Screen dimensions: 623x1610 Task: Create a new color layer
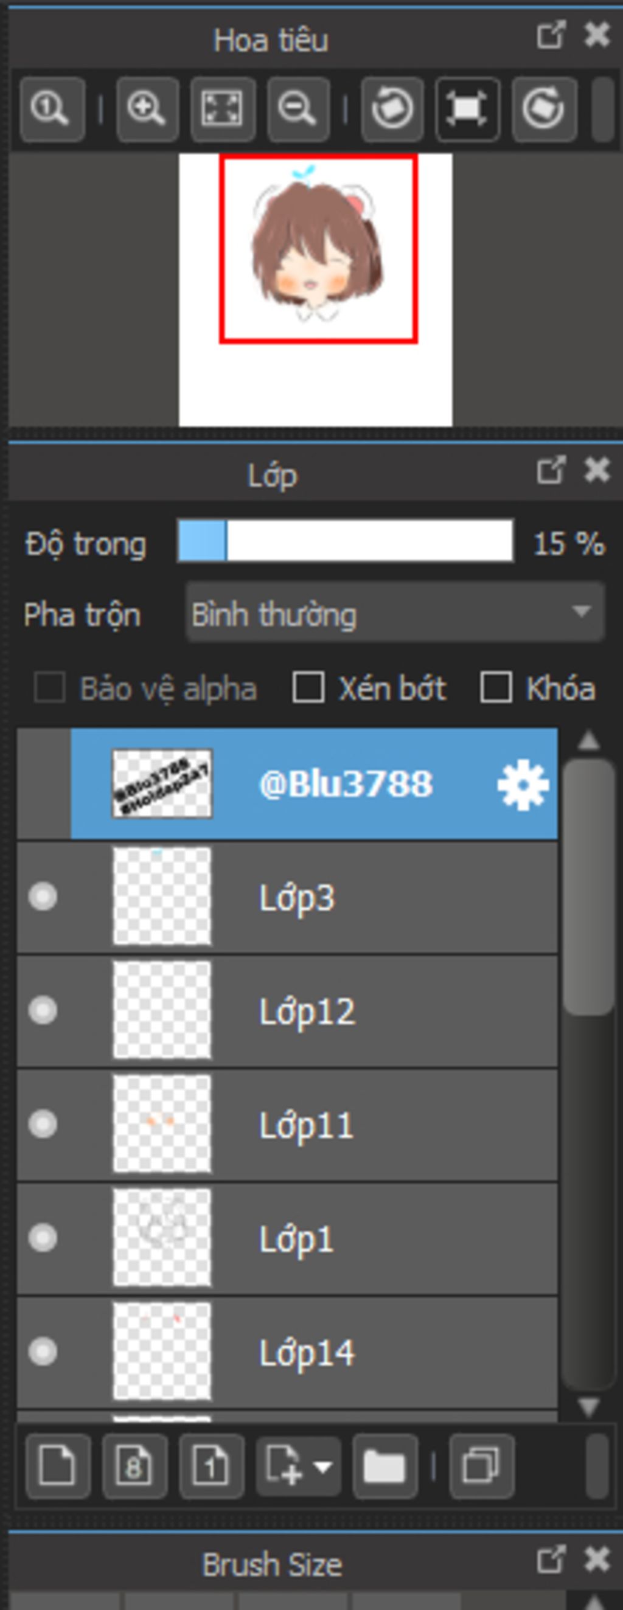click(57, 1466)
